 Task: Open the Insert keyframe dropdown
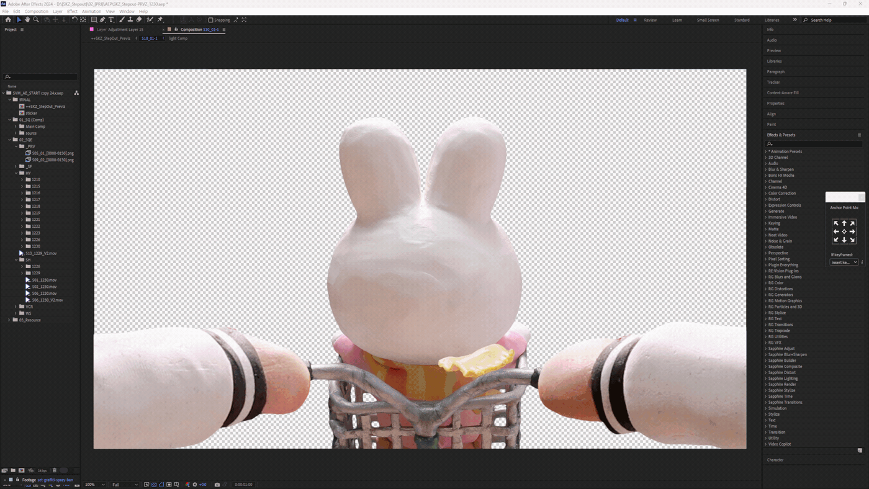[844, 262]
